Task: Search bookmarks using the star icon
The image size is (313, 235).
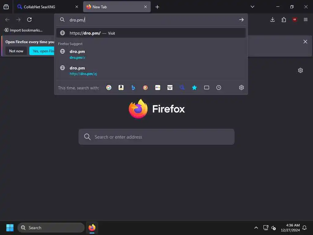Action: [x=194, y=88]
